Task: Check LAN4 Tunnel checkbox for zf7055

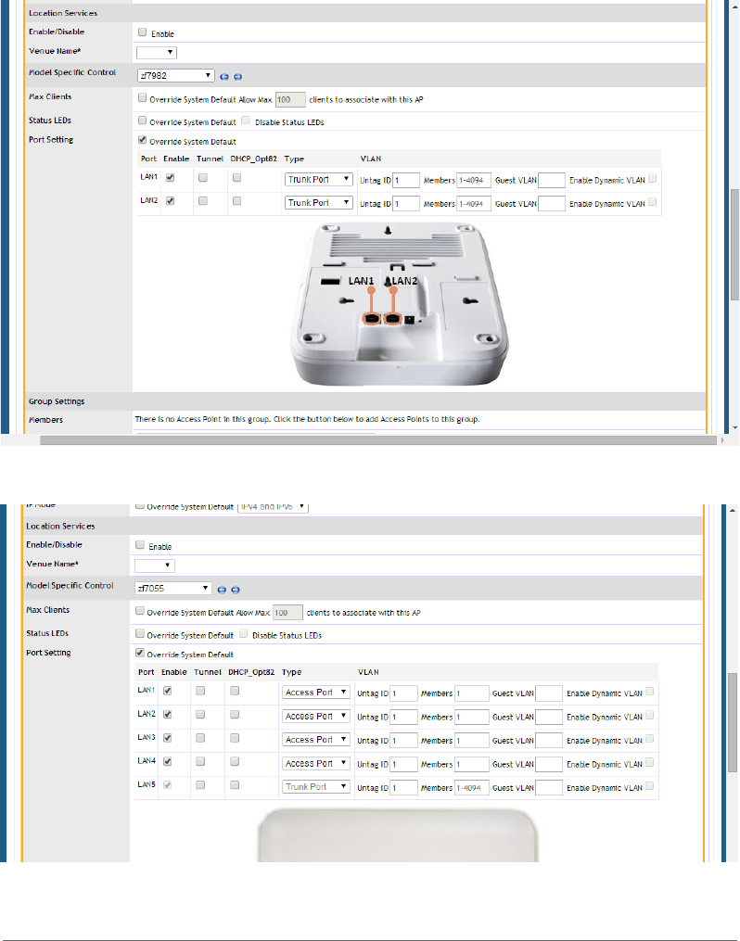Action: (200, 761)
